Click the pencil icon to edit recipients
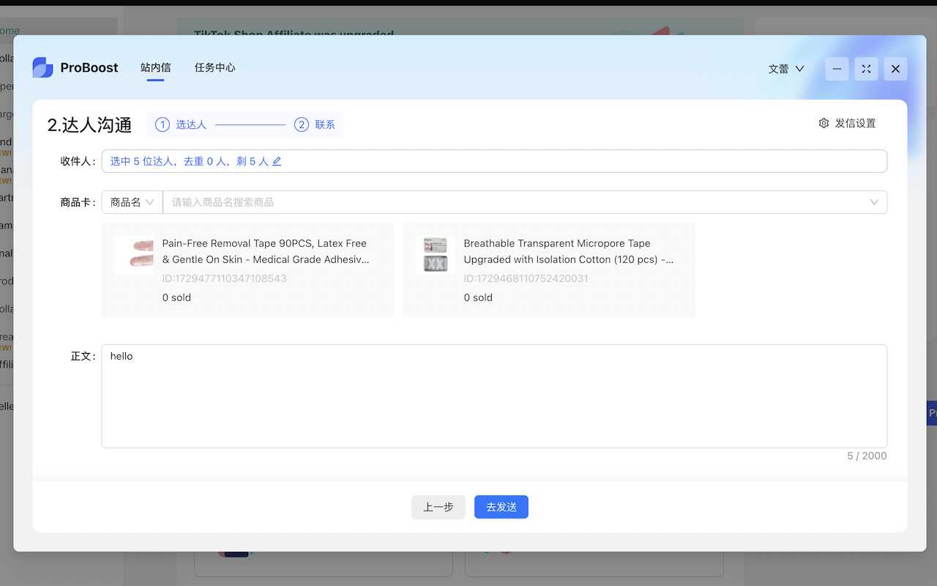The height and width of the screenshot is (586, 937). [277, 160]
